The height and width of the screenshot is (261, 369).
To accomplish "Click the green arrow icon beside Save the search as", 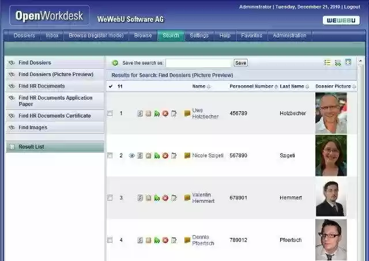I will pos(115,63).
